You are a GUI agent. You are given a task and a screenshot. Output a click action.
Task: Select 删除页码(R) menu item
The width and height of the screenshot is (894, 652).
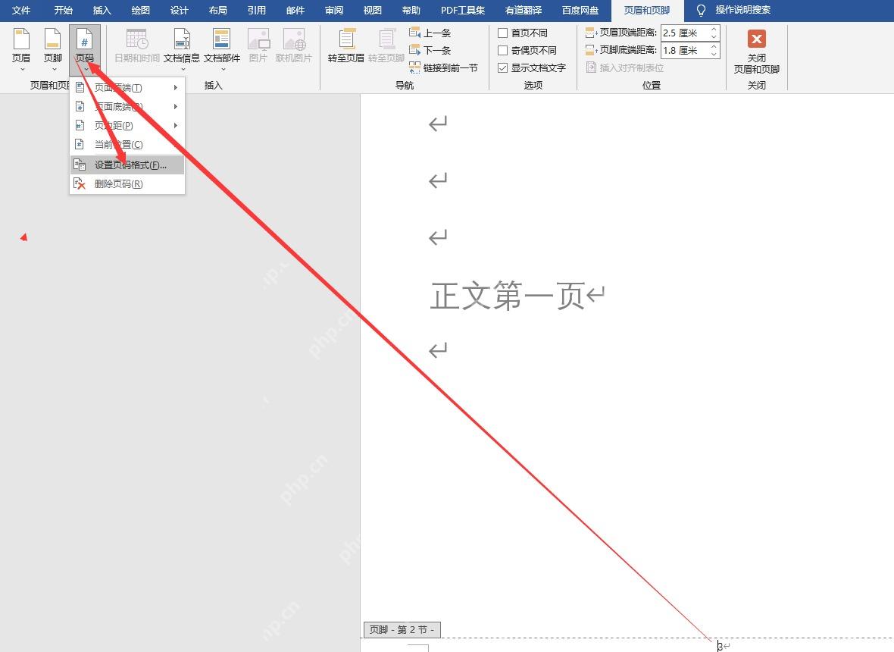[127, 183]
